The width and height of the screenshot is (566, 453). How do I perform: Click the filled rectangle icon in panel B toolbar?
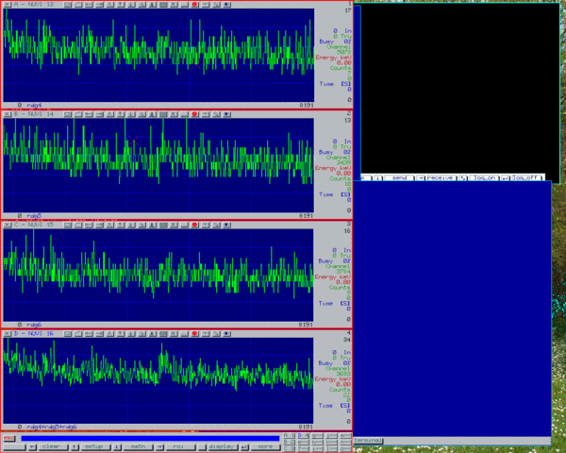(x=163, y=114)
